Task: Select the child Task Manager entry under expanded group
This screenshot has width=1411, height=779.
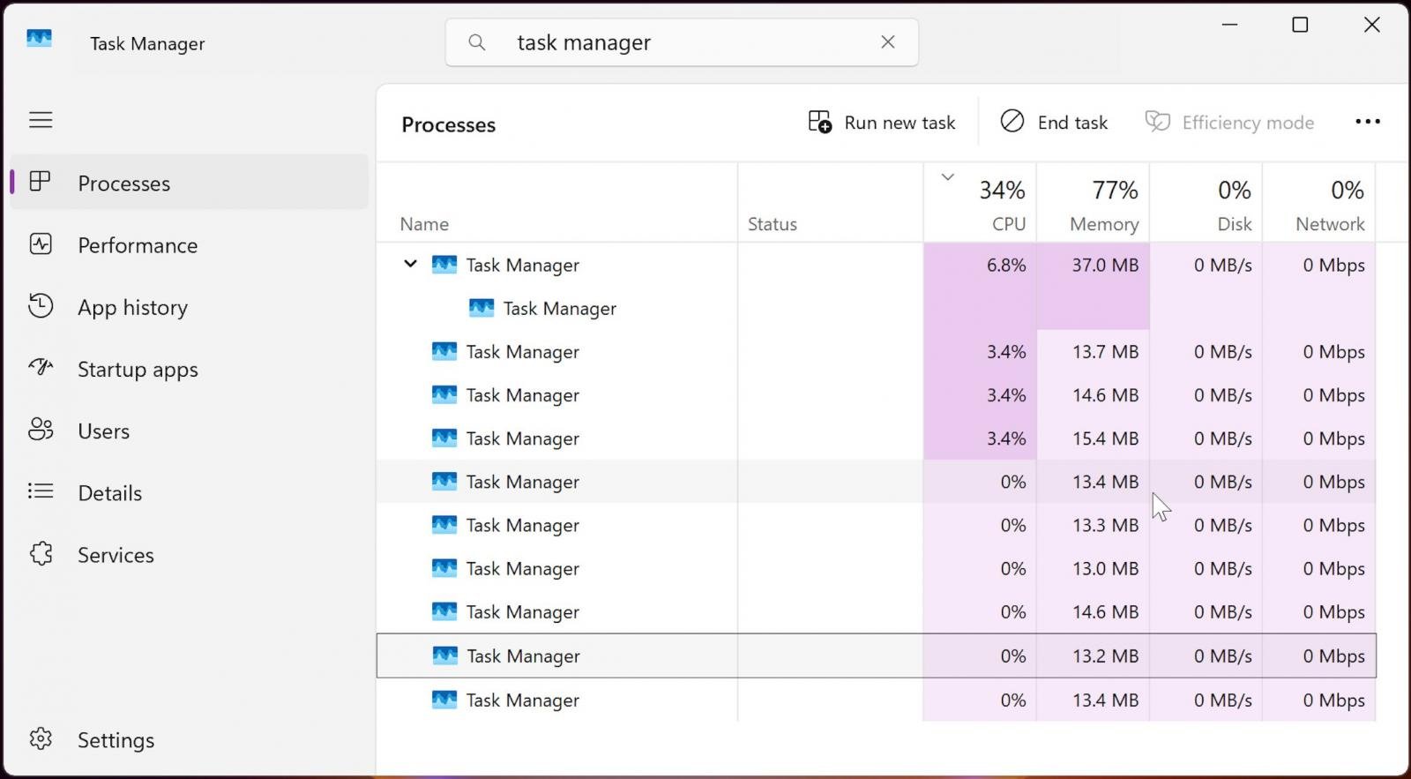Action: click(559, 308)
